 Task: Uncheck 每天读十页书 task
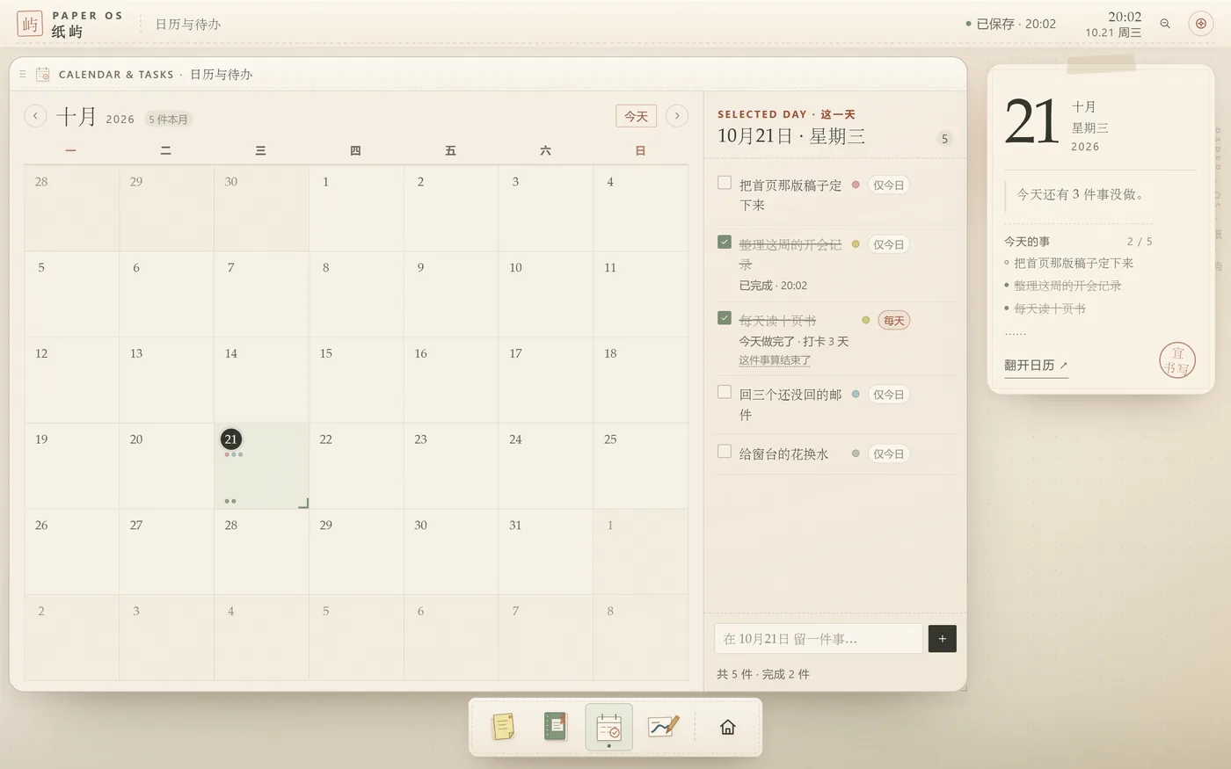click(x=725, y=318)
